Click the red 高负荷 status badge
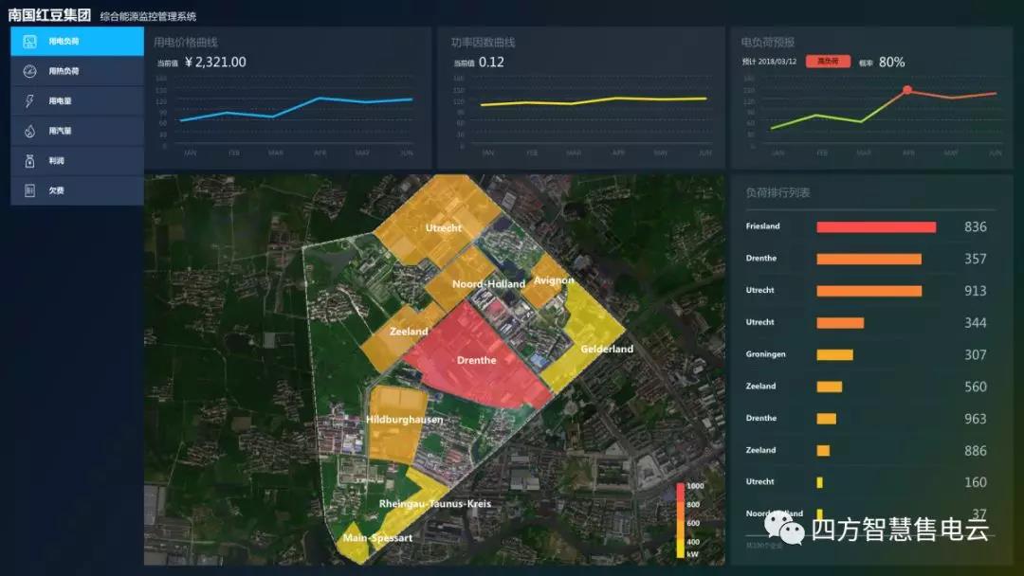 (828, 62)
